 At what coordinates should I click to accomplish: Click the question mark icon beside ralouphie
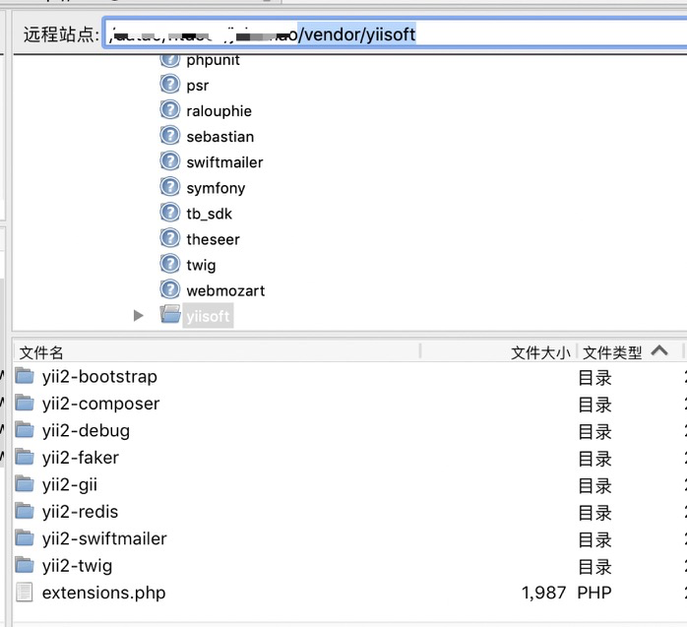pos(170,110)
